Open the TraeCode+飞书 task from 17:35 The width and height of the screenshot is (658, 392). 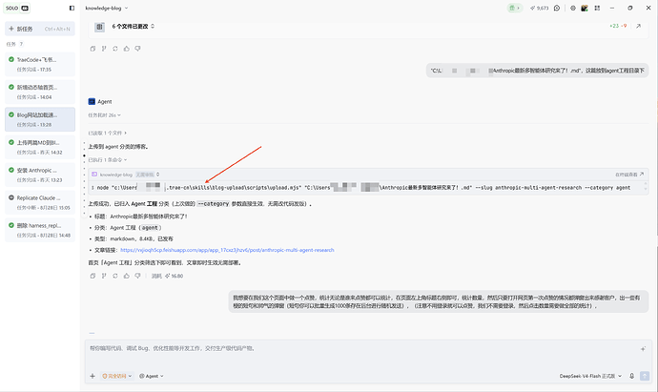[40, 64]
